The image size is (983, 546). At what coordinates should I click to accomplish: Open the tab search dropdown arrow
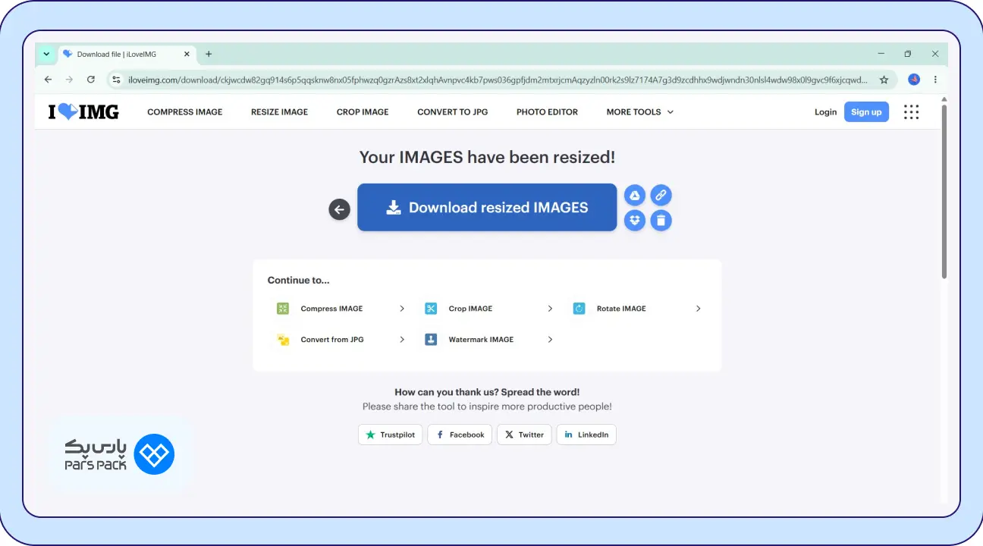46,54
